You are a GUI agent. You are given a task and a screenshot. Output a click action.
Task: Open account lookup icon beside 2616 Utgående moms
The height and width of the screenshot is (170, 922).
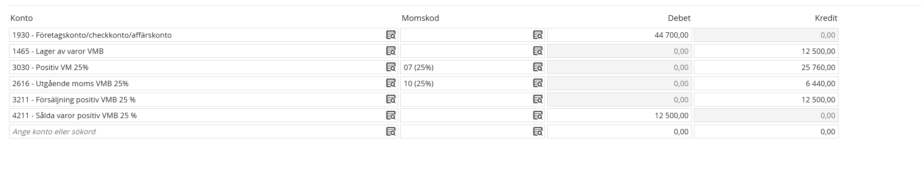391,83
